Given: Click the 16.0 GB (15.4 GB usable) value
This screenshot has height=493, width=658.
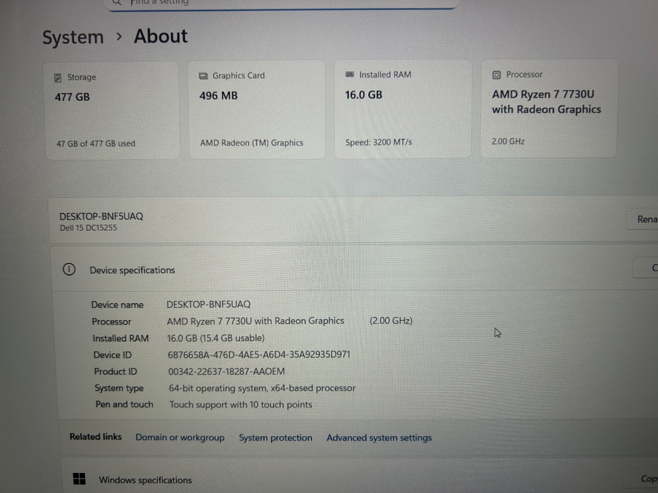Looking at the screenshot, I should [216, 338].
